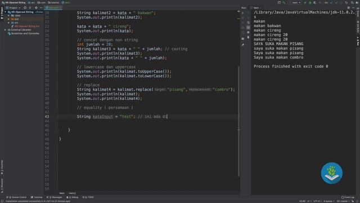Run with coverage icon in toolbar
This screenshot has width=360, height=203.
315,3
